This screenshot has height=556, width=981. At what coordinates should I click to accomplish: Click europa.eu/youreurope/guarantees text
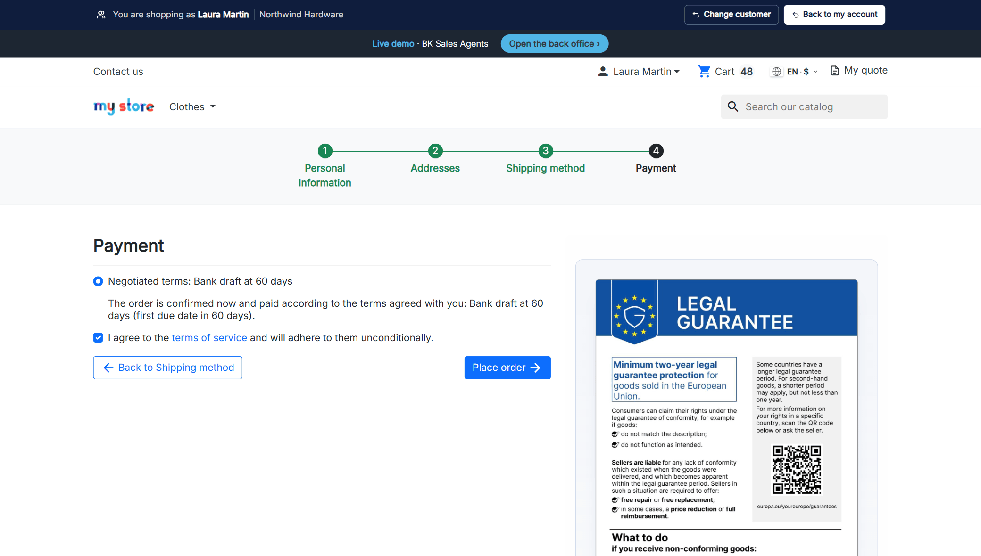pyautogui.click(x=797, y=507)
